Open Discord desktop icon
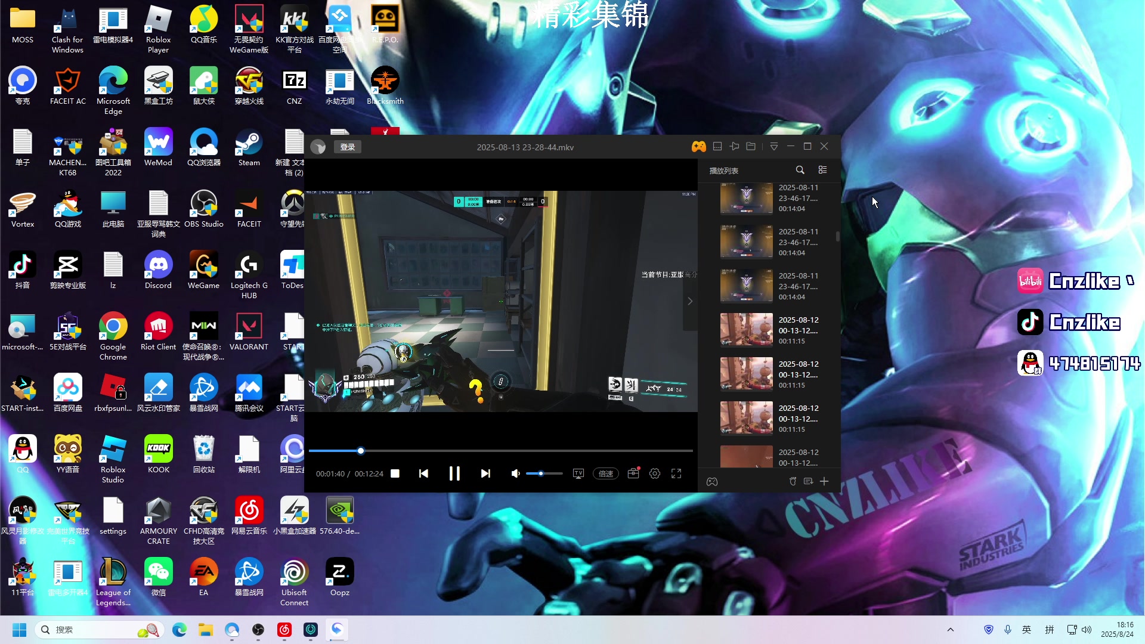This screenshot has height=644, width=1145. (158, 270)
